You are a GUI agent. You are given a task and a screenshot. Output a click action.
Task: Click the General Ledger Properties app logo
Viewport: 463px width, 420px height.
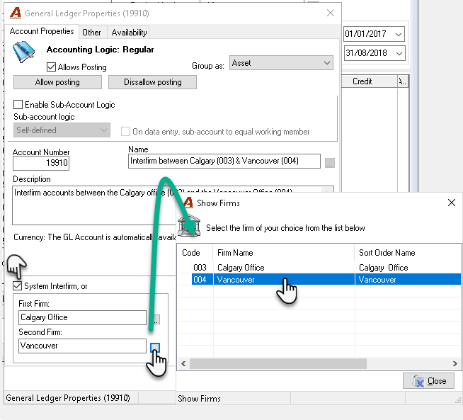tap(16, 13)
